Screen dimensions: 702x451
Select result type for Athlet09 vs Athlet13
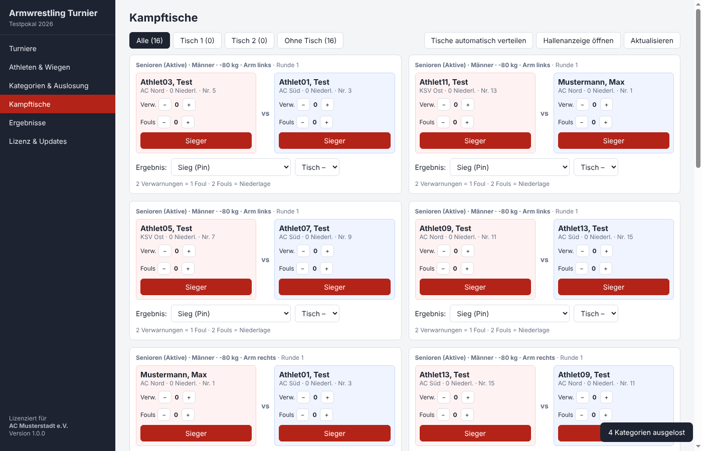point(510,314)
